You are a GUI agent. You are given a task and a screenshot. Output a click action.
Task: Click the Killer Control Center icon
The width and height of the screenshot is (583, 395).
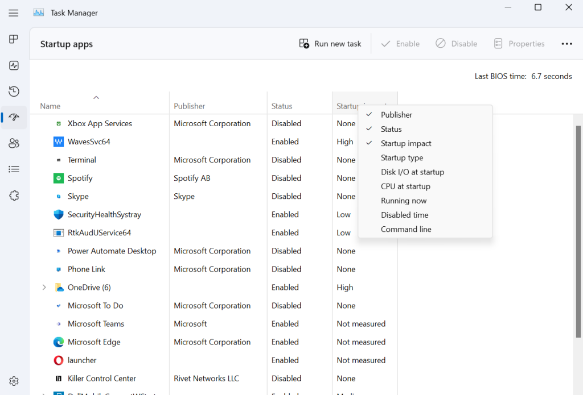(x=59, y=379)
